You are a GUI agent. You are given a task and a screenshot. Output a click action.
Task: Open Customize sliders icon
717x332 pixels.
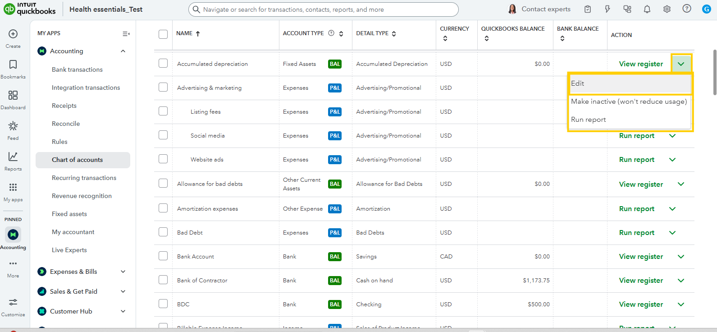coord(13,302)
